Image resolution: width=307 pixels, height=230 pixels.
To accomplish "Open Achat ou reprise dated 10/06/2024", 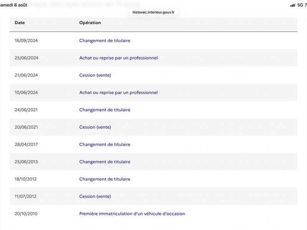I will click(x=118, y=92).
